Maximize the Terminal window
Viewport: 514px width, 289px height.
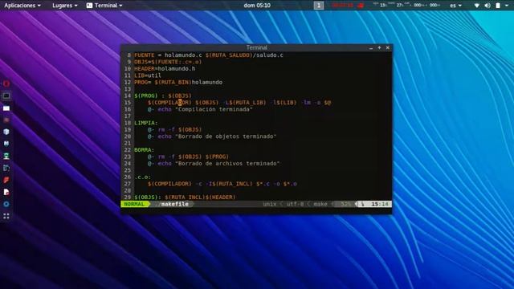(379, 48)
